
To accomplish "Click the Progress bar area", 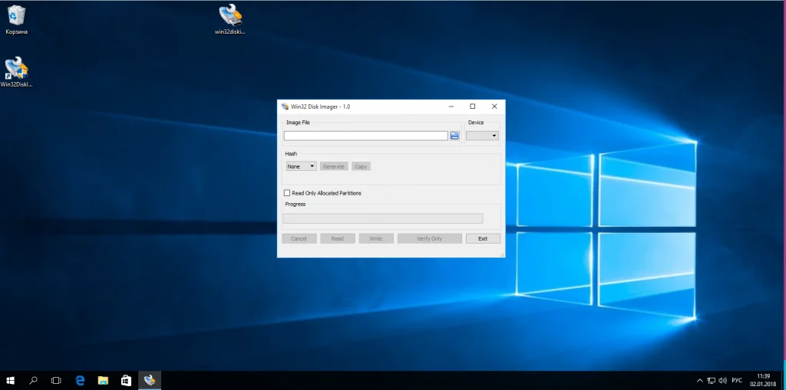I will (x=382, y=218).
